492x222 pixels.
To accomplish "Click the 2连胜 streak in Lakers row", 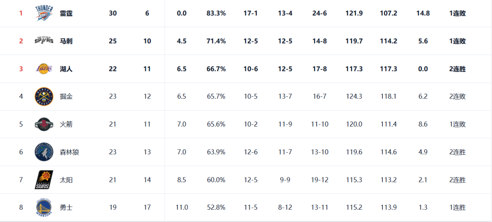I will pyautogui.click(x=457, y=69).
